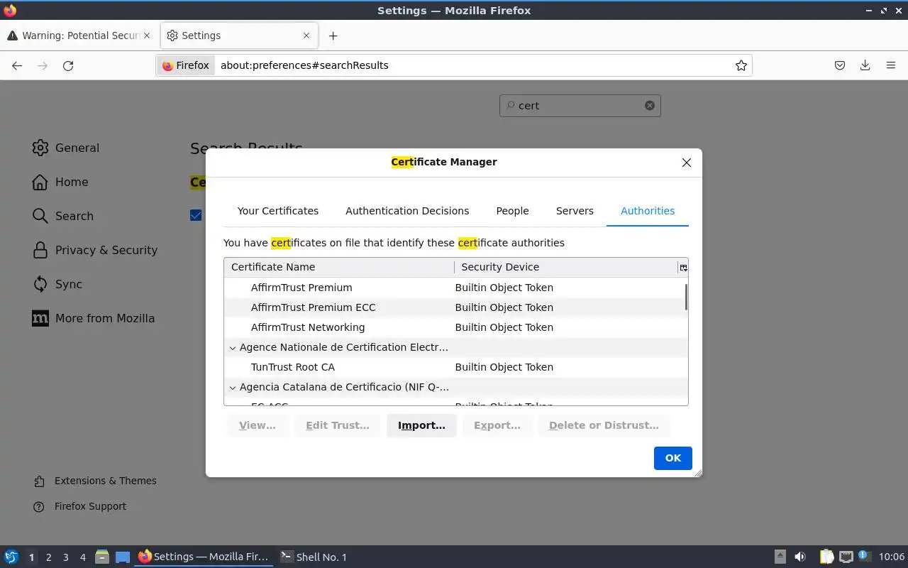Image resolution: width=908 pixels, height=568 pixels.
Task: Open the Firefox application menu
Action: 891,65
